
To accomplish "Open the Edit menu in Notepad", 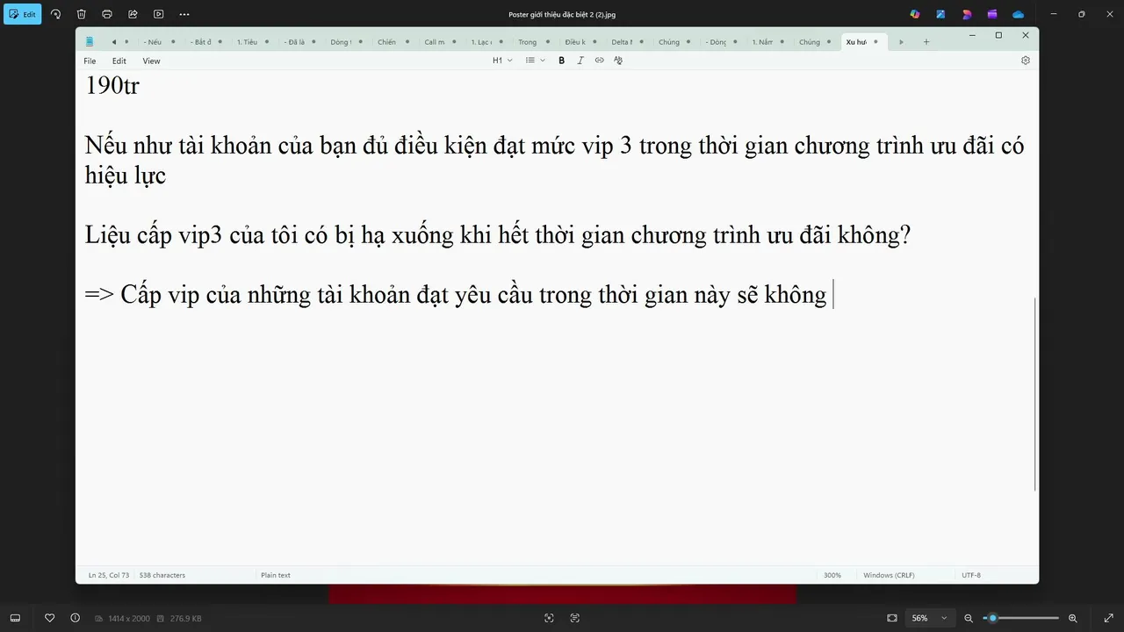I will click(x=119, y=61).
